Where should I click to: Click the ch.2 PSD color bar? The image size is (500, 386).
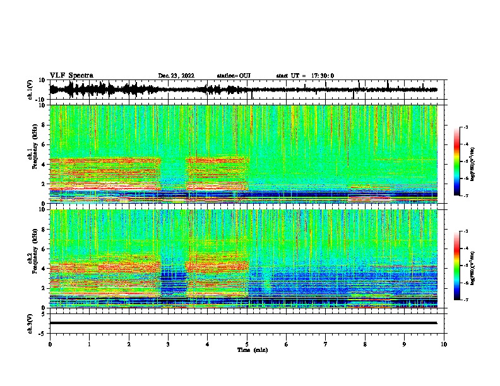point(457,266)
